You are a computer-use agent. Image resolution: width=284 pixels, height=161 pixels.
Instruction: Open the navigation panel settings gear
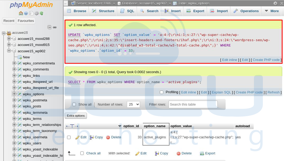[x=36, y=13]
